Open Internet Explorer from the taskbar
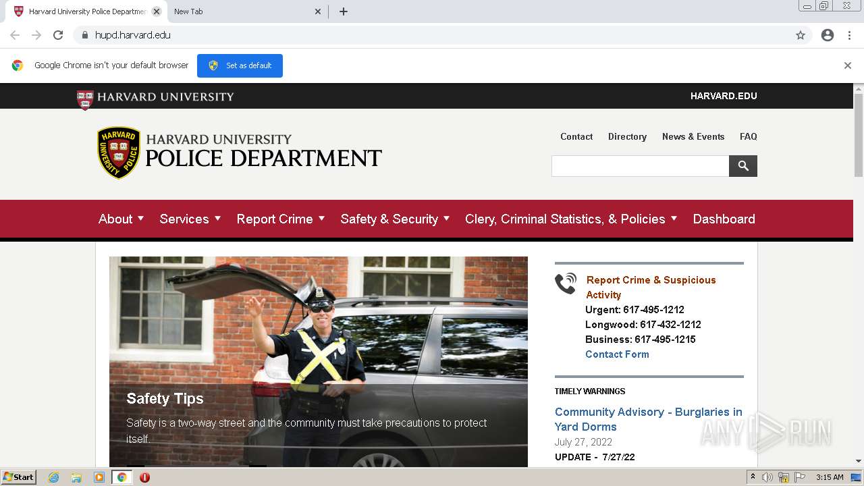 pos(53,477)
